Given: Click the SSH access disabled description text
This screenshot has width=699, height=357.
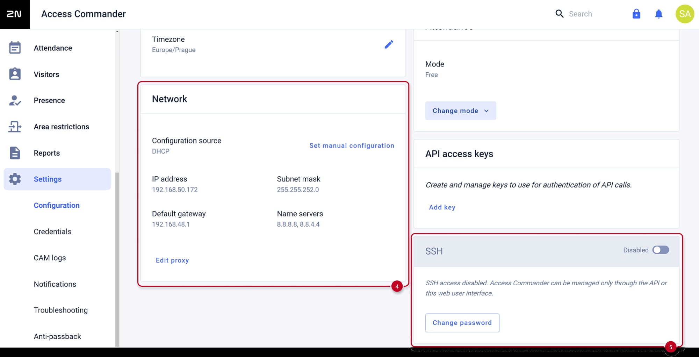Looking at the screenshot, I should (x=546, y=288).
